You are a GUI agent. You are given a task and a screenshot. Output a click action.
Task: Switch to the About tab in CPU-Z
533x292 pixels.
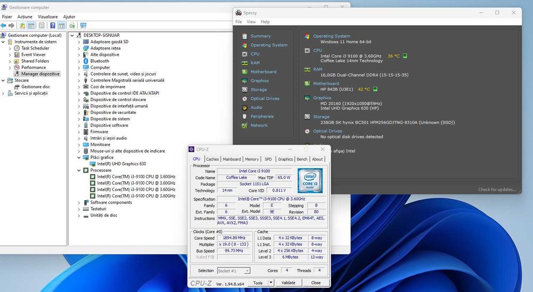(317, 159)
